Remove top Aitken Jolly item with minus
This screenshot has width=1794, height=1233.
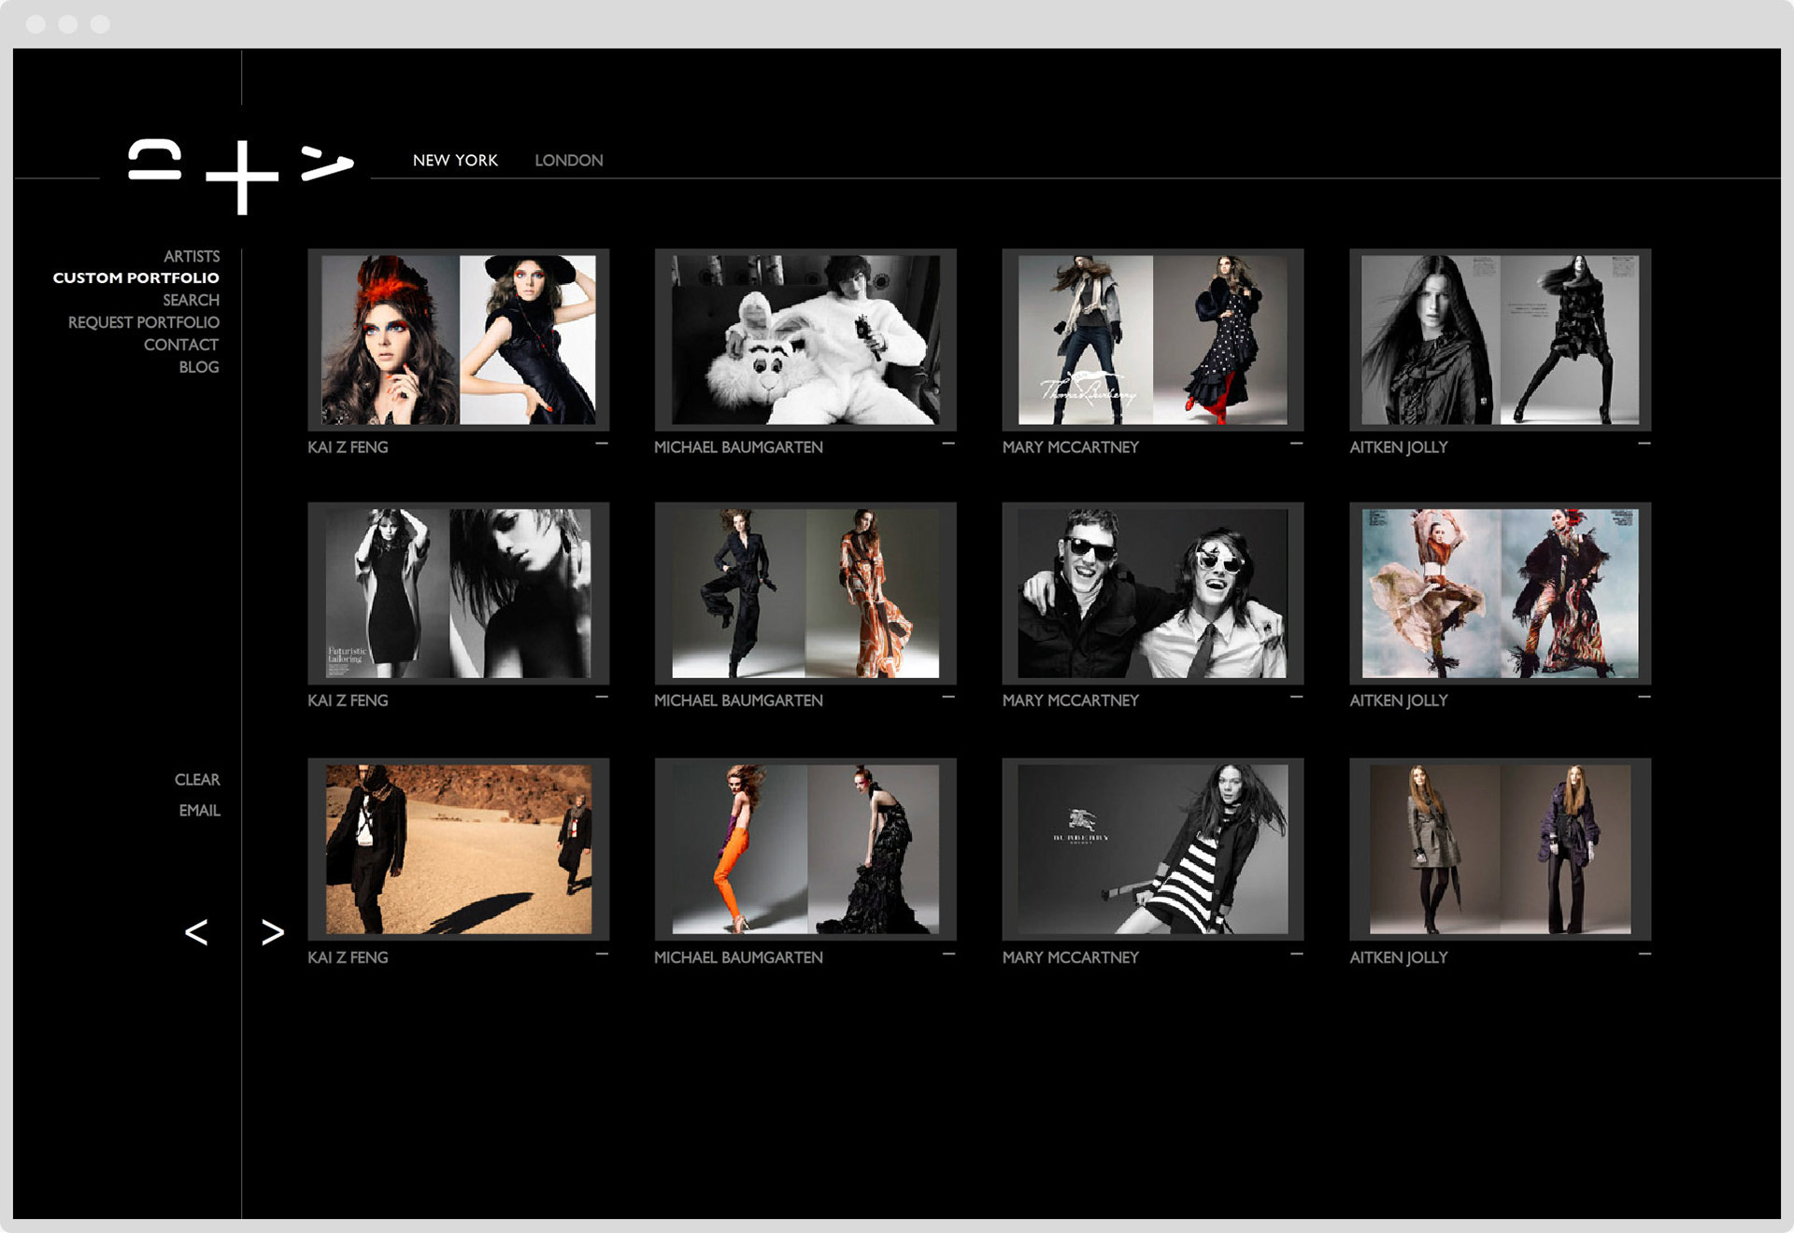[1644, 444]
